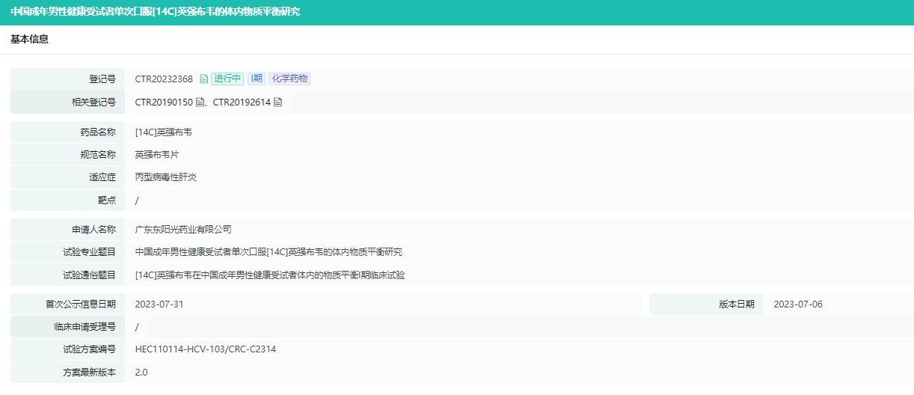Open related registration CTR20192614
Viewport: 914px width, 395px height.
tap(242, 102)
